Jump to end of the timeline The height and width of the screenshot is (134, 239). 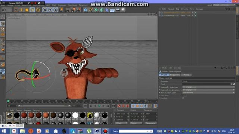(114, 106)
